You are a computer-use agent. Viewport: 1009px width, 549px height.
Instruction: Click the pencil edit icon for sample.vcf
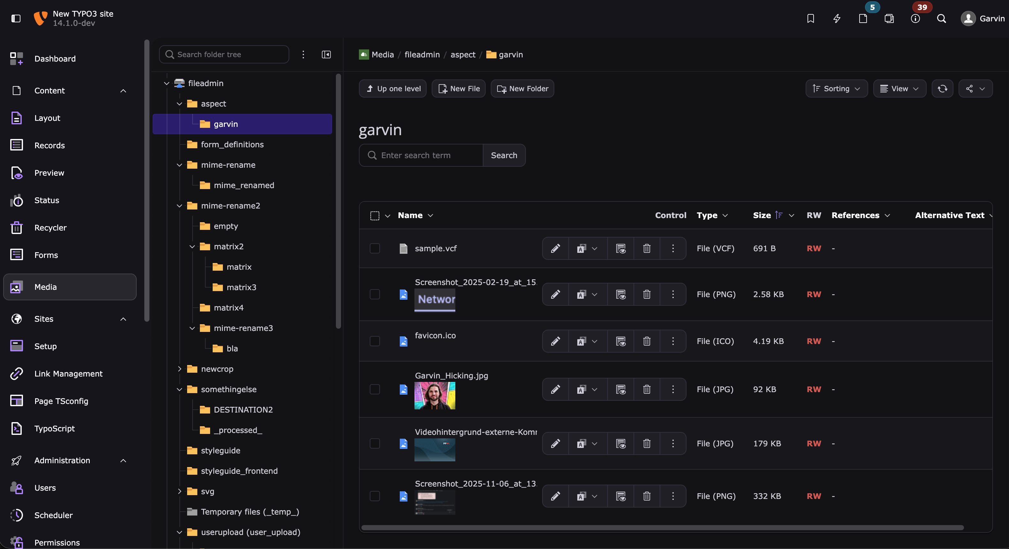[555, 248]
